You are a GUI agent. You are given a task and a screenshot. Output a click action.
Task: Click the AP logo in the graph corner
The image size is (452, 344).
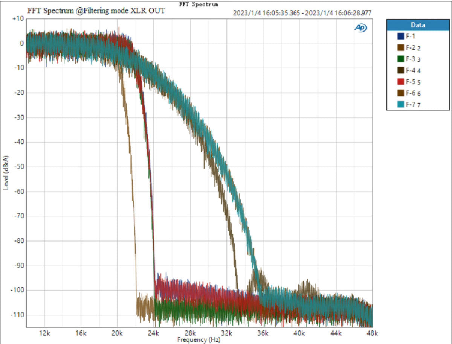click(360, 28)
